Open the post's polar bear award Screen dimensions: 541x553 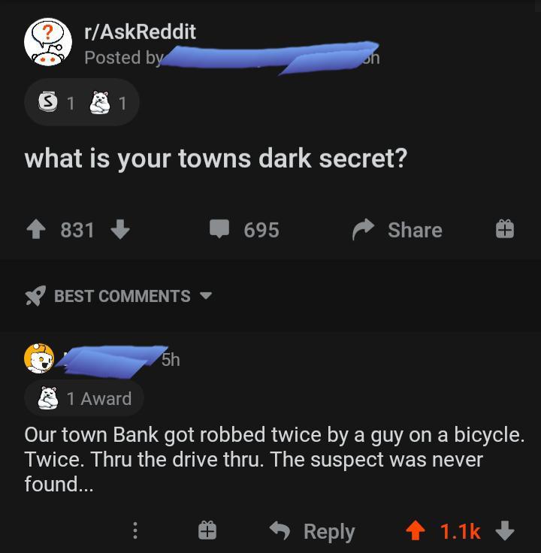[99, 102]
